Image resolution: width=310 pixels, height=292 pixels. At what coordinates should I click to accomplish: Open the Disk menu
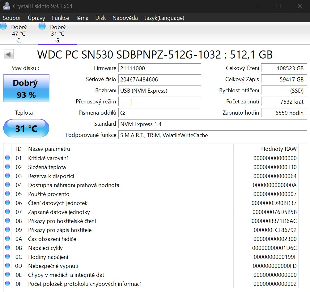point(100,18)
